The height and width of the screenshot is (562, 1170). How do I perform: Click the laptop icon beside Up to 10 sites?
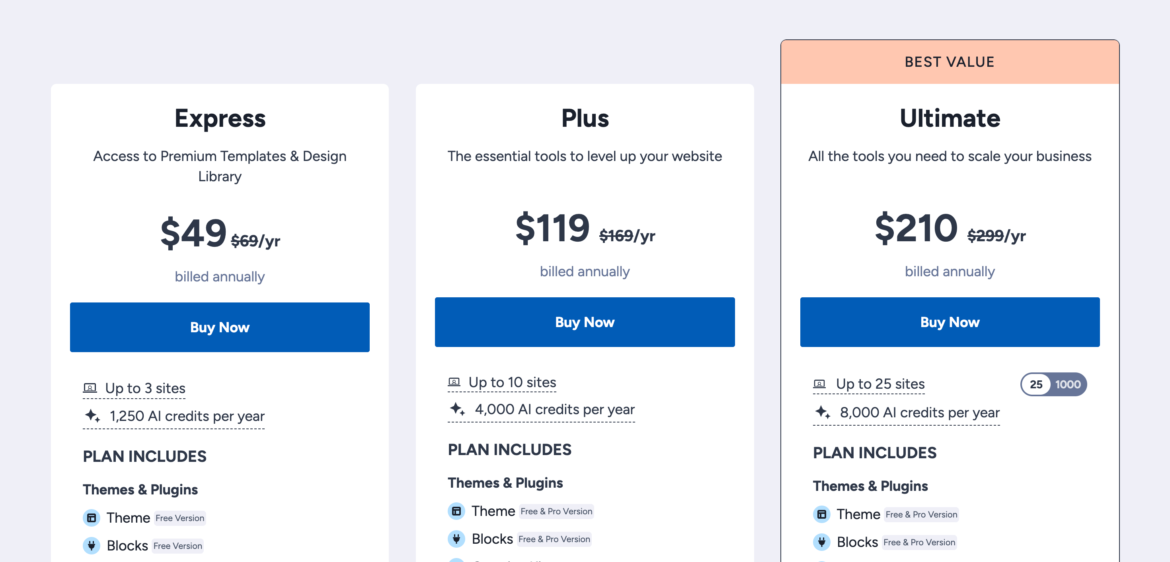click(454, 382)
